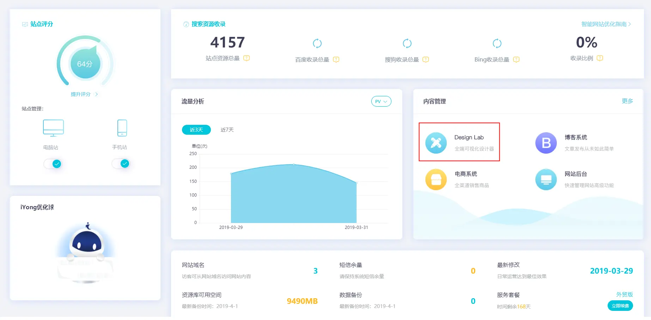This screenshot has height=320, width=651.
Task: Toggle the 电脑站 desktop site switch
Action: point(53,164)
